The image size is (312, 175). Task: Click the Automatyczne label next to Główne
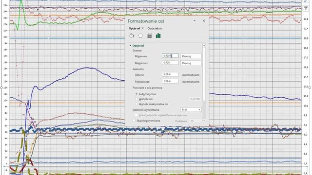pos(191,75)
